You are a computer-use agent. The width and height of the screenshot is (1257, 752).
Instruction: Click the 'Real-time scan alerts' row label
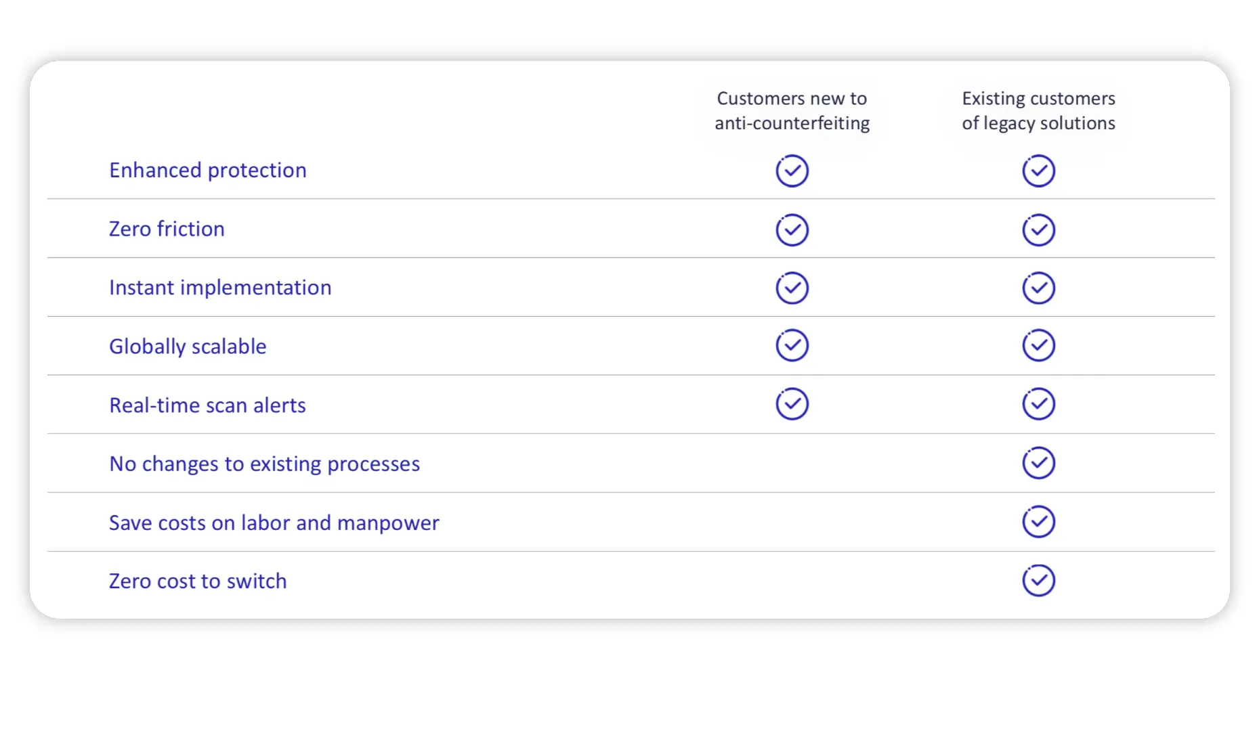click(x=207, y=405)
